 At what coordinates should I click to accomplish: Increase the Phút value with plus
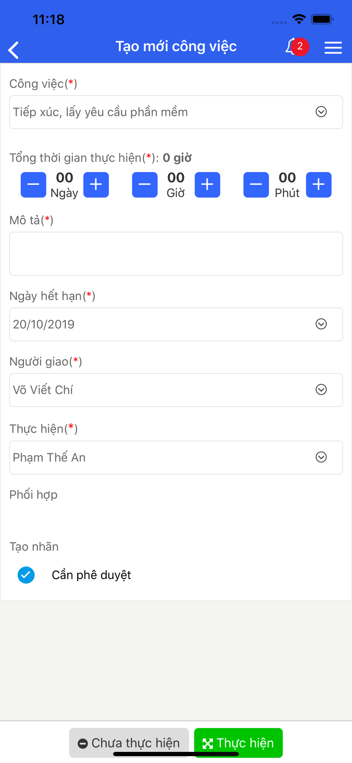(319, 185)
